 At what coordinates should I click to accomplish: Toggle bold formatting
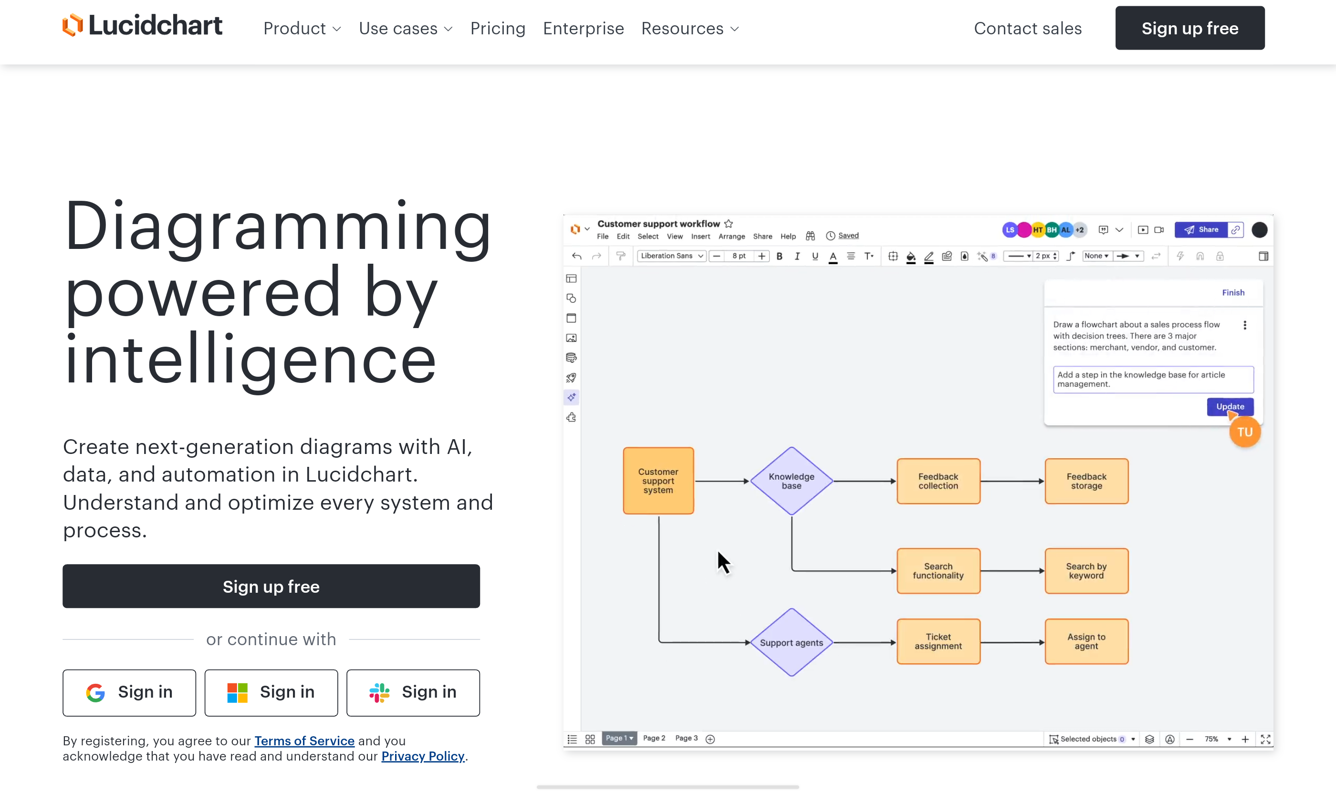point(780,257)
